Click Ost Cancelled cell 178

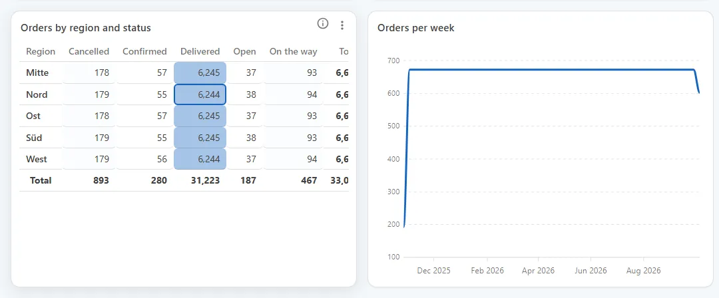click(89, 116)
